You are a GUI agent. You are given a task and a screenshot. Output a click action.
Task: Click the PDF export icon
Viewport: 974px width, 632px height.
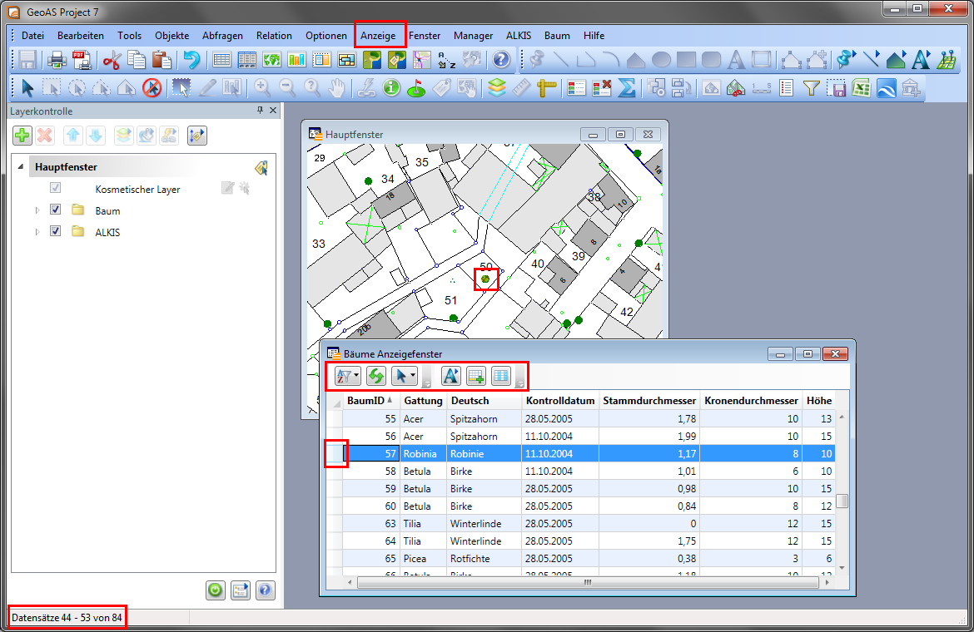[x=82, y=60]
